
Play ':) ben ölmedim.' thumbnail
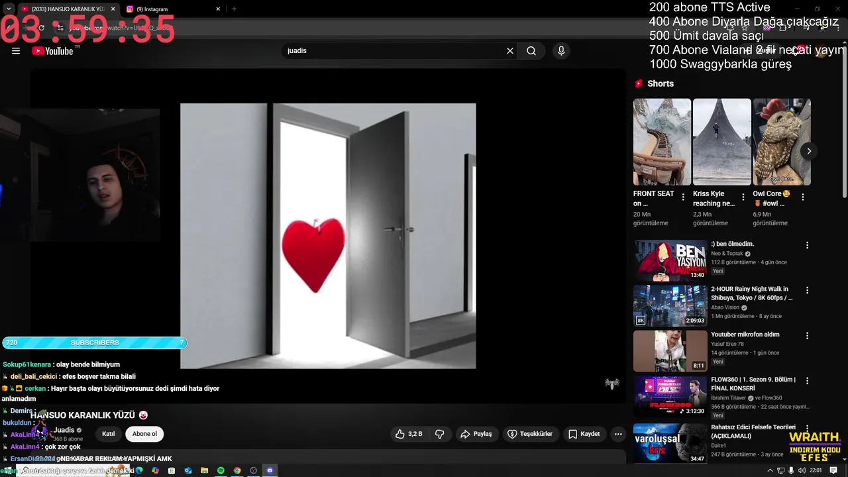(670, 260)
